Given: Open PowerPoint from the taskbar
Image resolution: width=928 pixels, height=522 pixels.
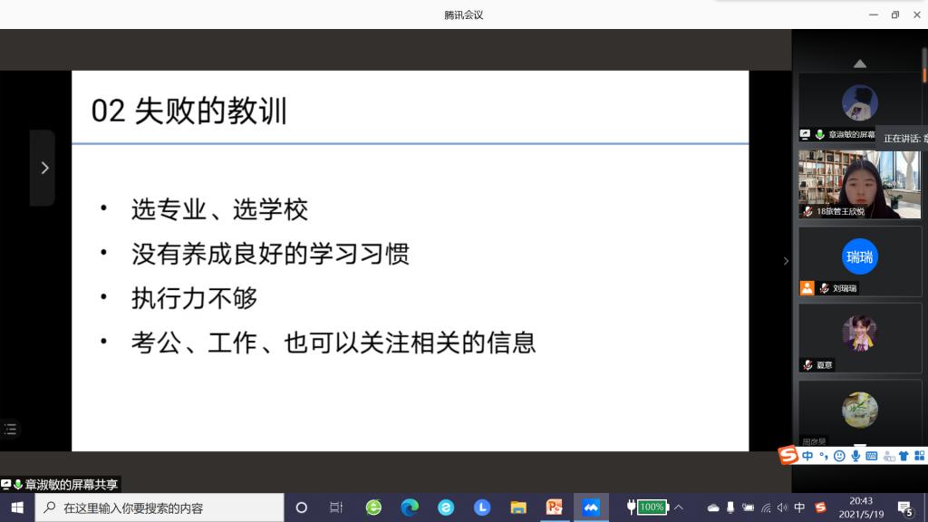Looking at the screenshot, I should pos(555,507).
